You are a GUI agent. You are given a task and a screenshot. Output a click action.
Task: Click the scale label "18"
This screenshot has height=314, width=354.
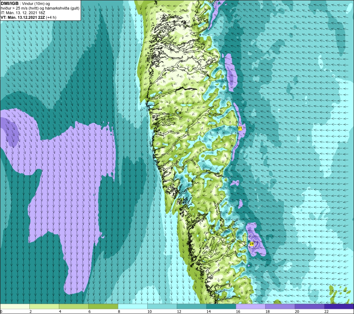point(267,312)
